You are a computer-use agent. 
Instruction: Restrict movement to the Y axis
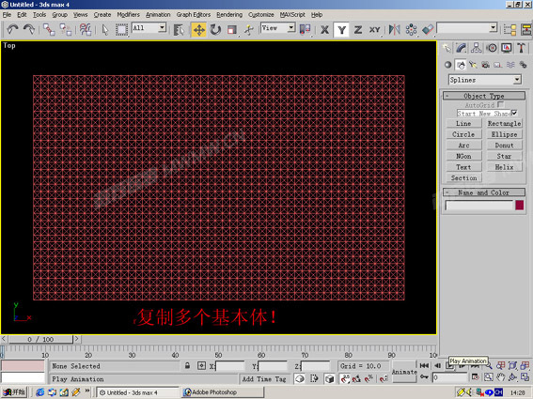coord(341,30)
